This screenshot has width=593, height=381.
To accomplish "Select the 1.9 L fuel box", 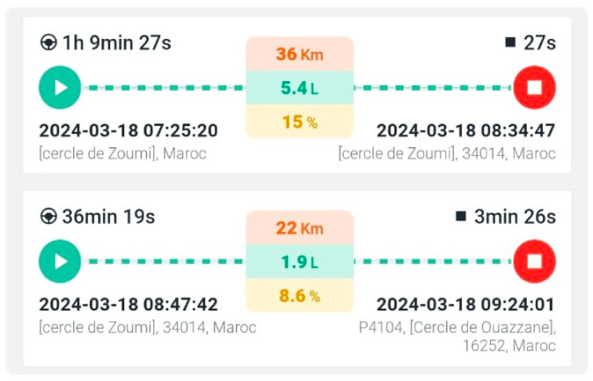I will (300, 261).
